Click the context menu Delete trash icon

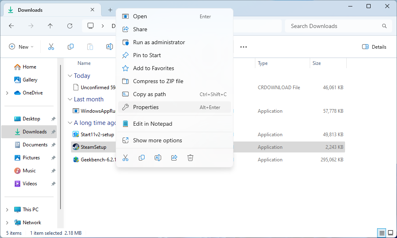click(190, 158)
